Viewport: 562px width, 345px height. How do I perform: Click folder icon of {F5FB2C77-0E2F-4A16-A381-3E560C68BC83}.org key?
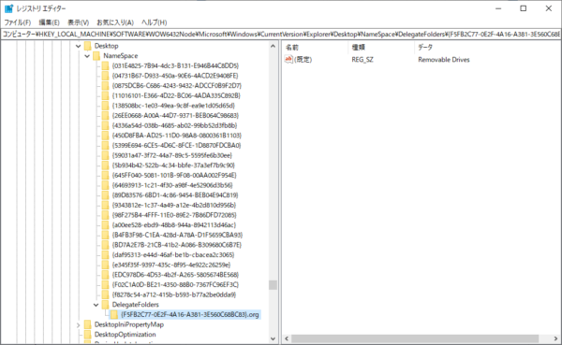click(114, 314)
